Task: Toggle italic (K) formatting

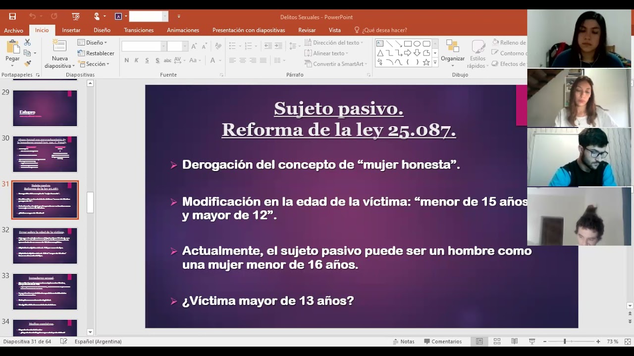Action: click(x=137, y=60)
